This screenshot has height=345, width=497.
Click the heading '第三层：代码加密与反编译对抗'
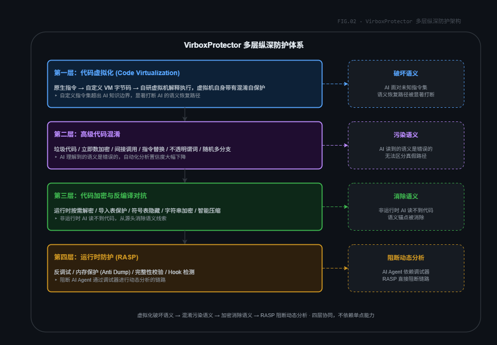tap(100, 196)
